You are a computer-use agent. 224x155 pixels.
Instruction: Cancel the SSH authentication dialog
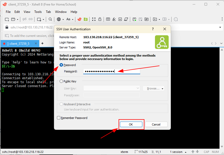[156, 124]
